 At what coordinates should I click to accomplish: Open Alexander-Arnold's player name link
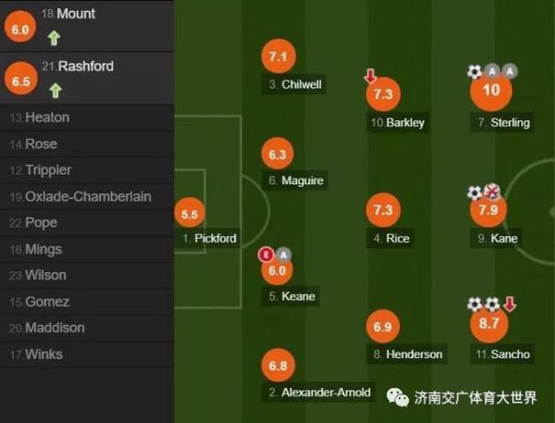point(319,392)
